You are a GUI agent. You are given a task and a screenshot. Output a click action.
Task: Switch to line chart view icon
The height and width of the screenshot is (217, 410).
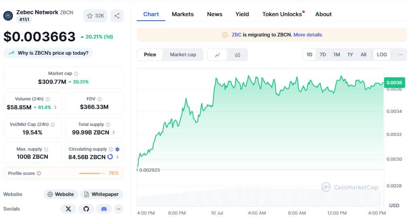point(217,55)
